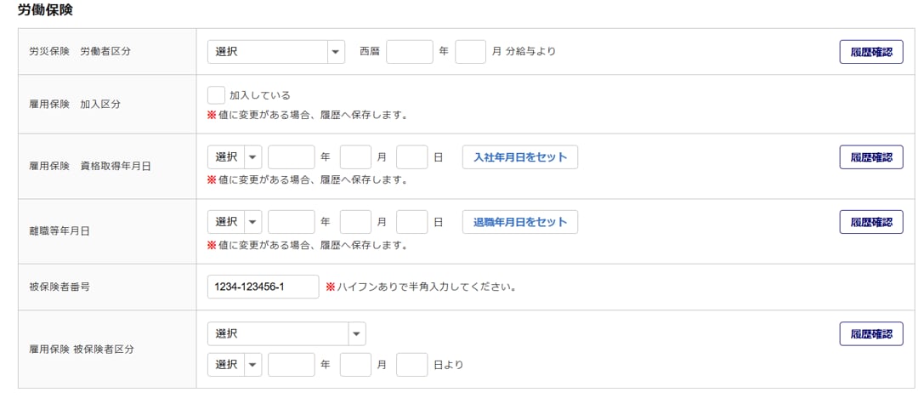The width and height of the screenshot is (924, 398).
Task: Open era dropdown in 被保険者区分 date row
Action: click(x=235, y=365)
